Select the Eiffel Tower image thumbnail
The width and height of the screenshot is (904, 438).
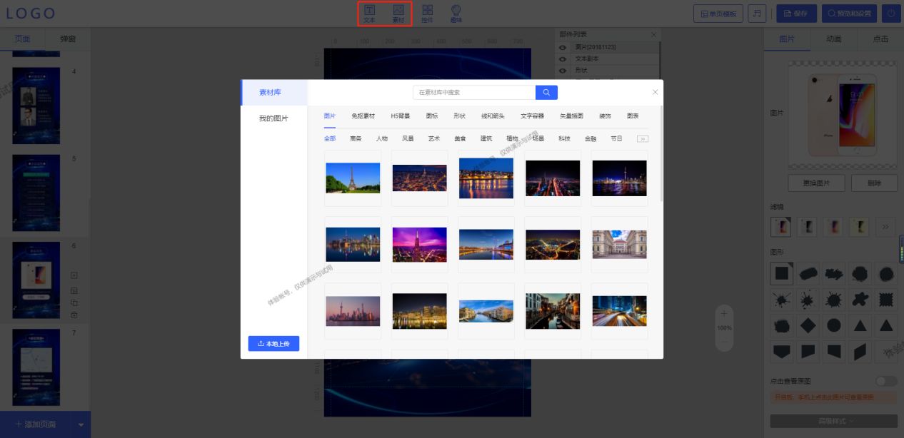point(353,178)
